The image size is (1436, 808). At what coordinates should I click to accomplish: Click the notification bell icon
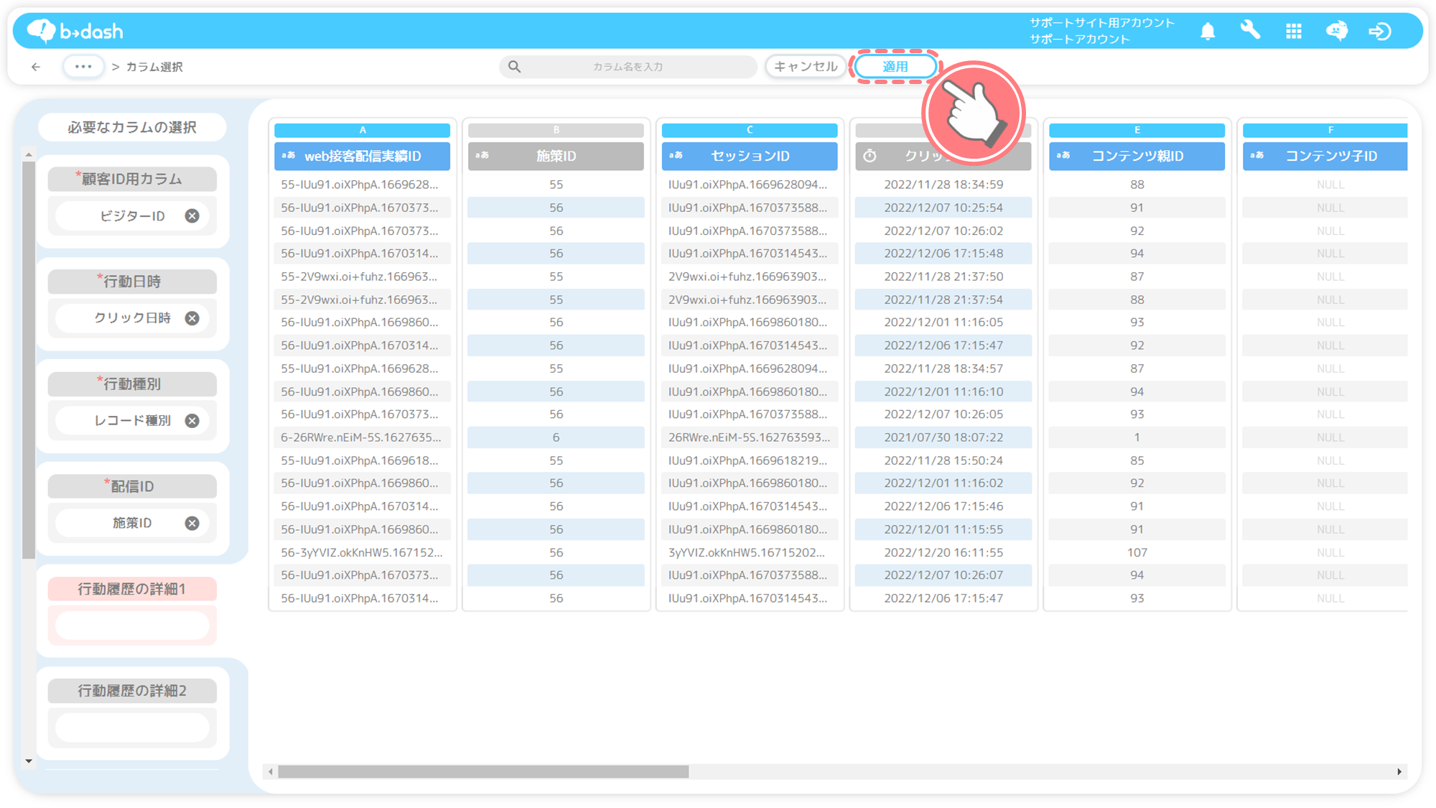(1208, 31)
